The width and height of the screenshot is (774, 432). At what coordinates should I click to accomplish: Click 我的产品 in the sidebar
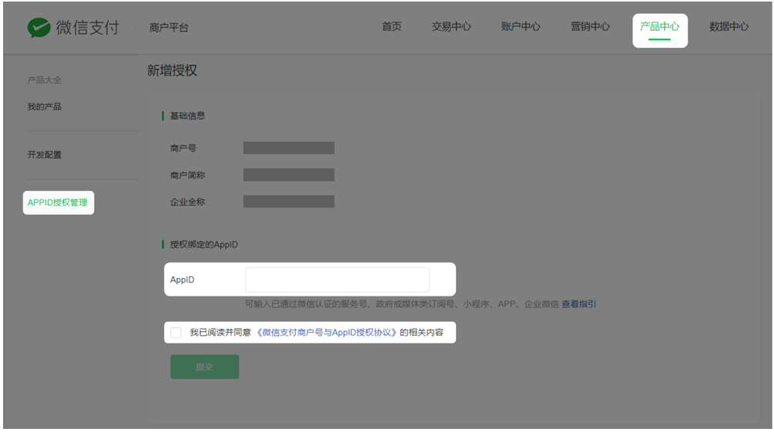click(x=45, y=106)
